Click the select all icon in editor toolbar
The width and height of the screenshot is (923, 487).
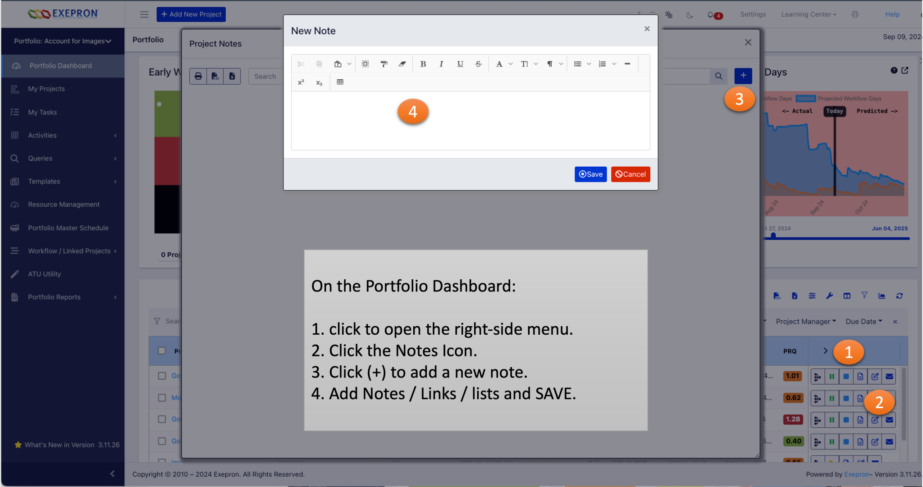366,64
